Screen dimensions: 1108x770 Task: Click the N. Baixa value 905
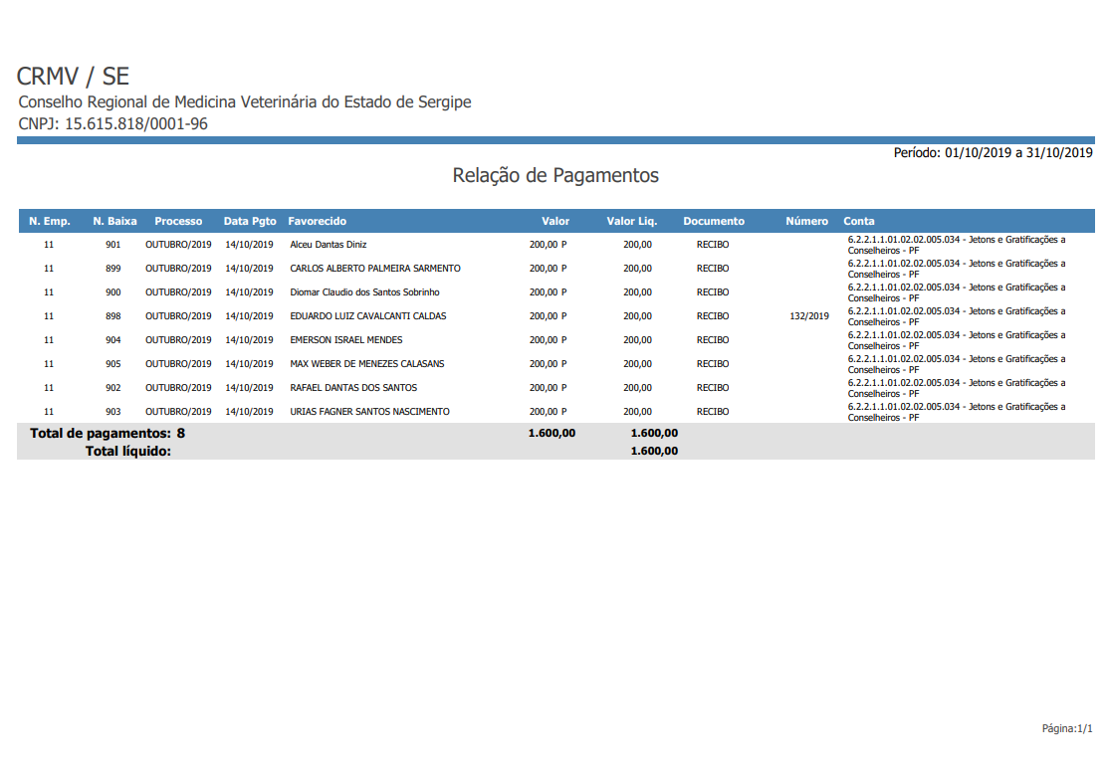112,364
